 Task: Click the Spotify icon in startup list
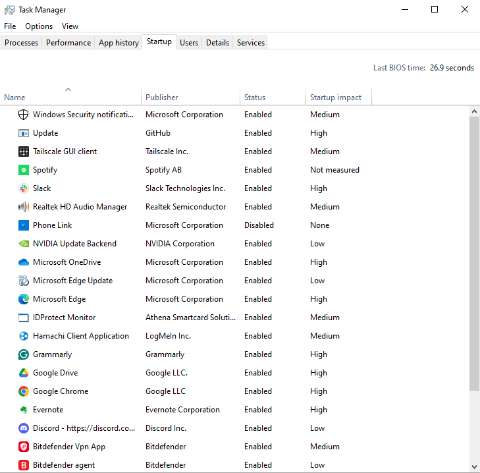click(23, 170)
